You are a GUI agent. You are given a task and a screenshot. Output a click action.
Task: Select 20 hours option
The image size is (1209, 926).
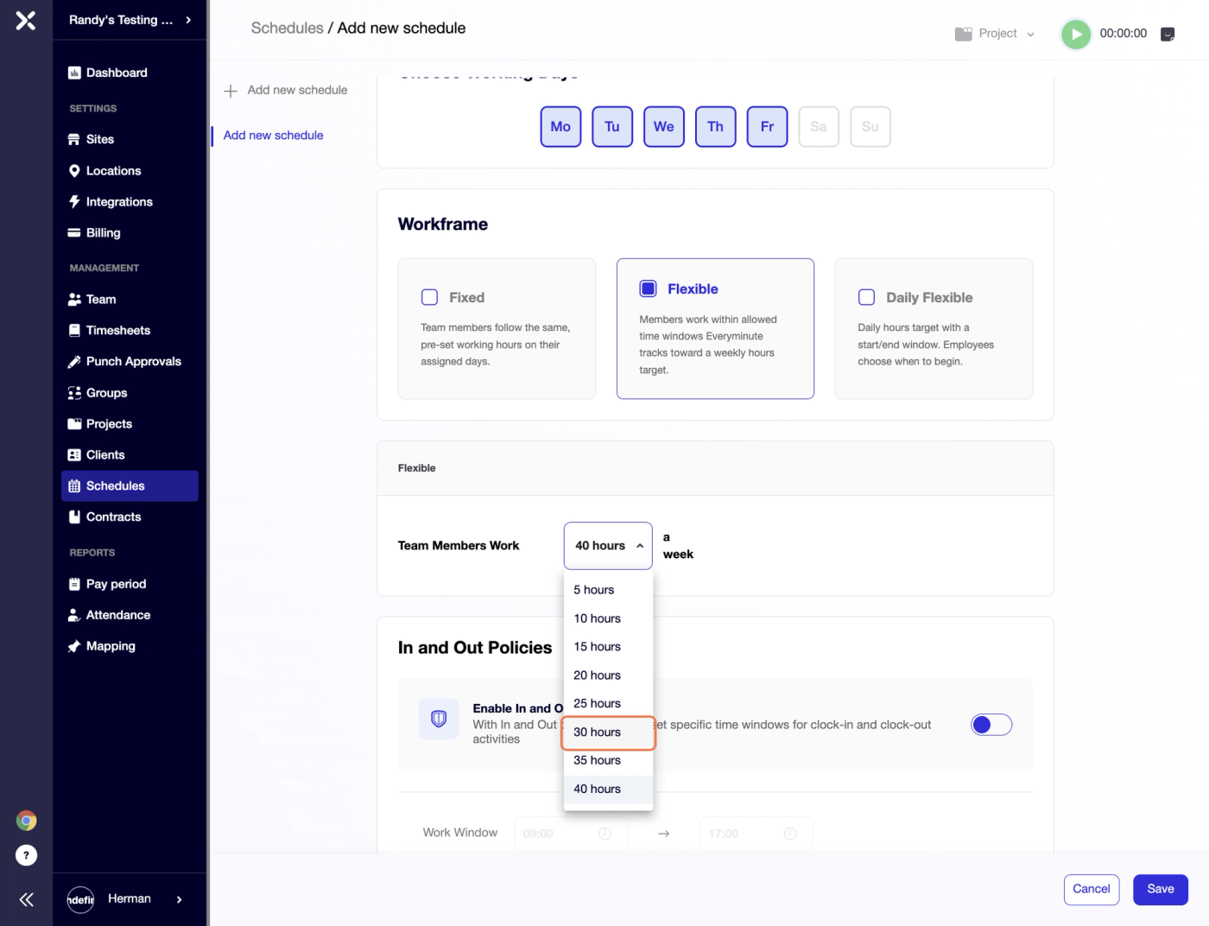608,675
